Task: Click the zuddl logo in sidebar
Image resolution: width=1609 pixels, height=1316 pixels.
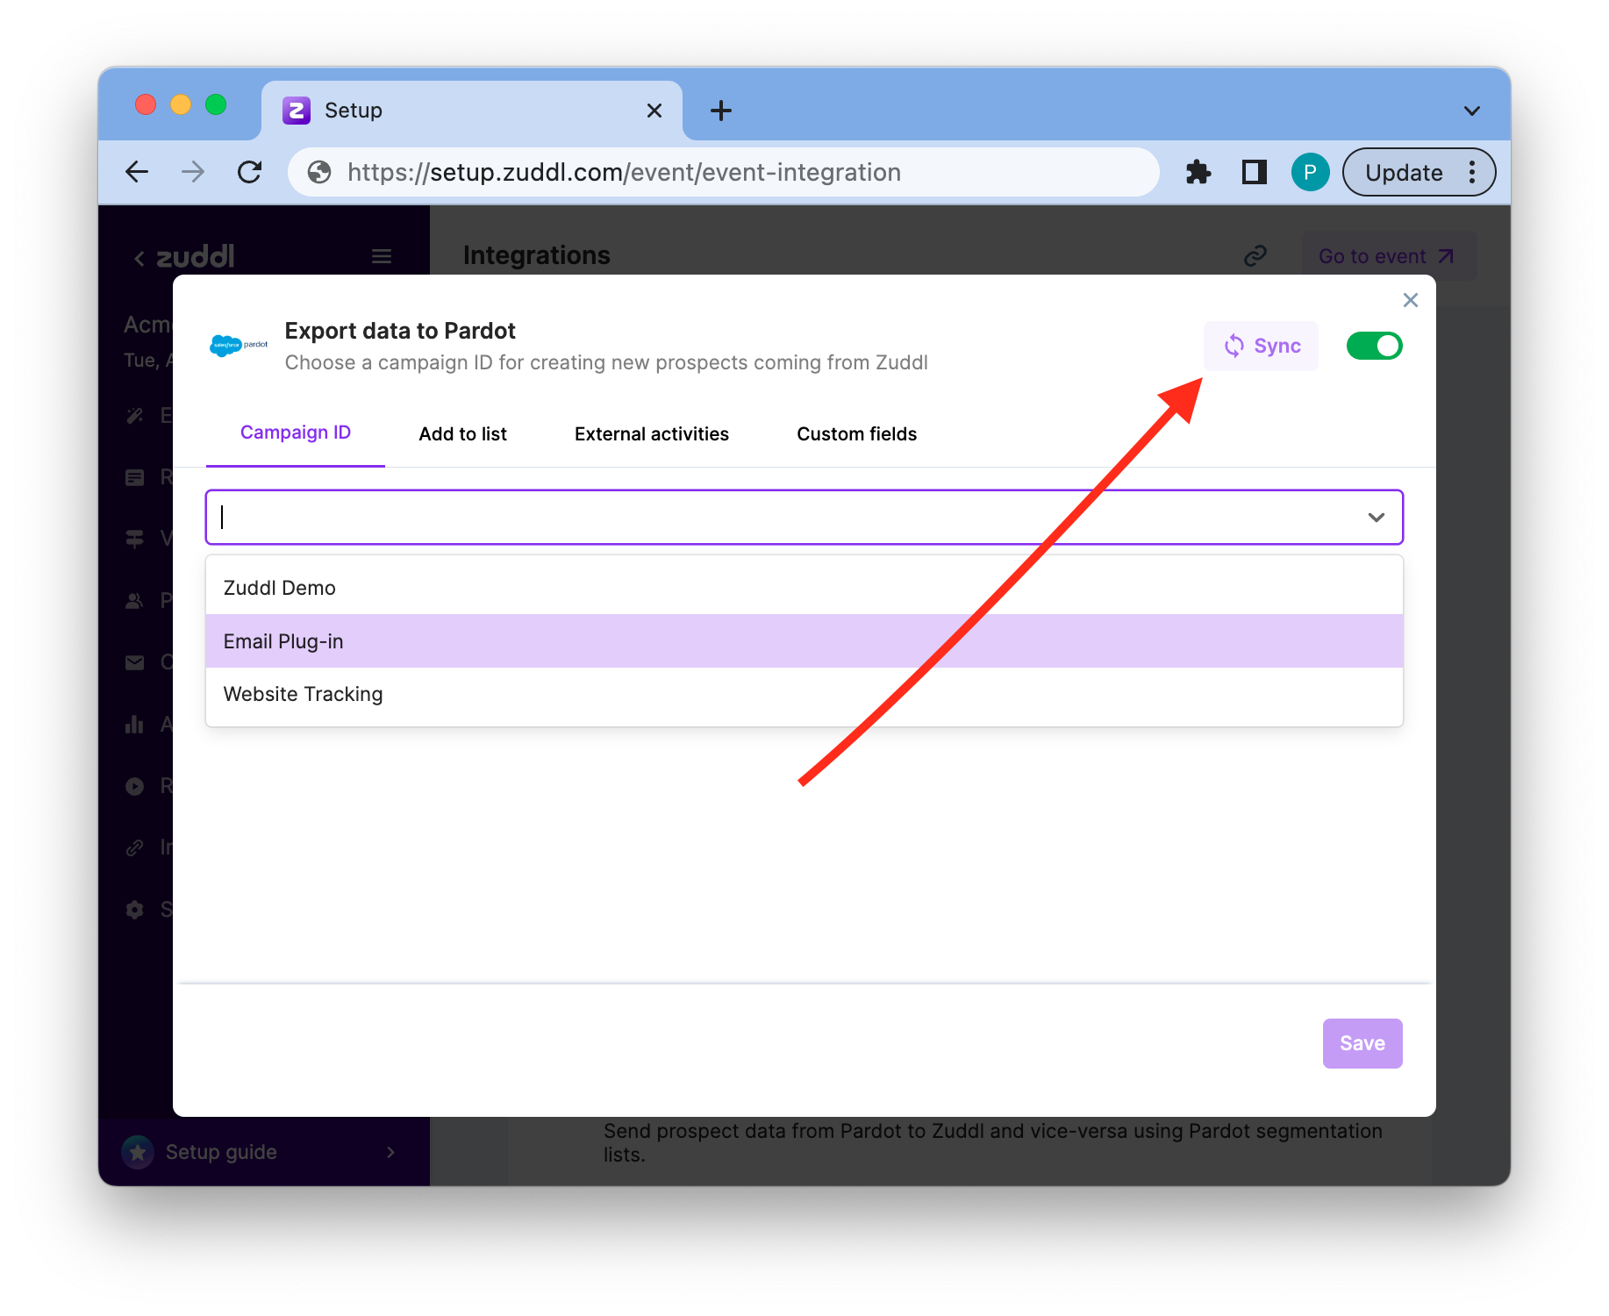Action: (x=196, y=256)
